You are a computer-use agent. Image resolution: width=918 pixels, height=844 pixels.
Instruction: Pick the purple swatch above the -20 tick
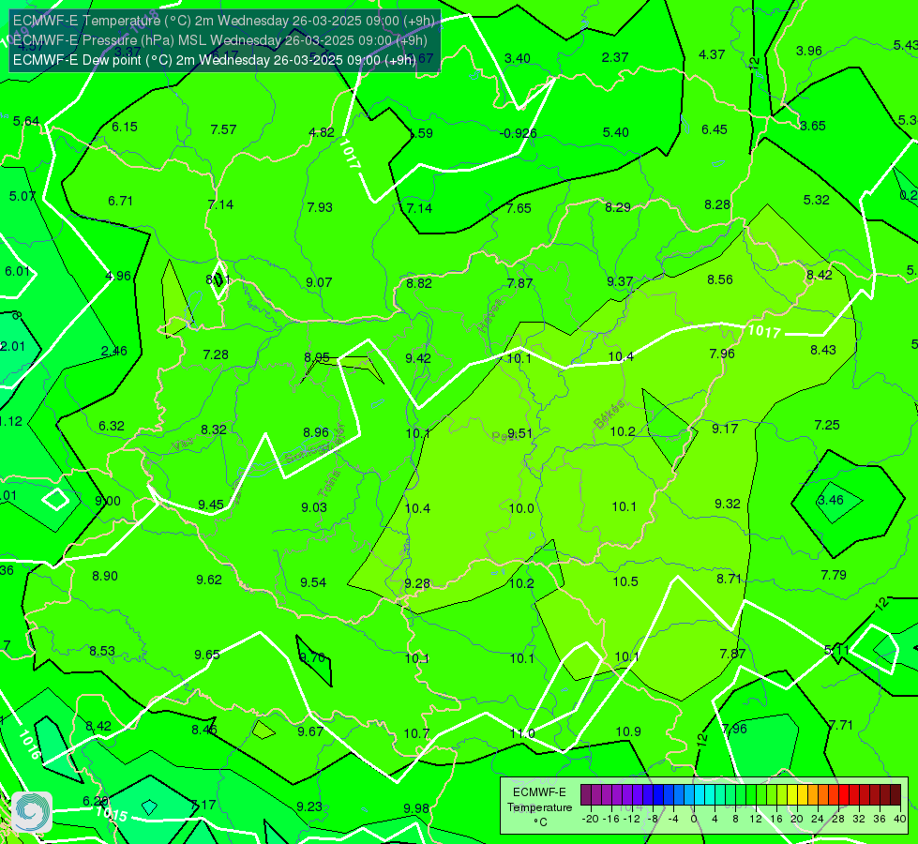586,795
